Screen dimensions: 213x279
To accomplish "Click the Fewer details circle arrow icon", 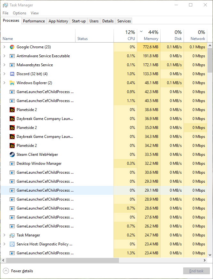I will [x=6, y=271].
